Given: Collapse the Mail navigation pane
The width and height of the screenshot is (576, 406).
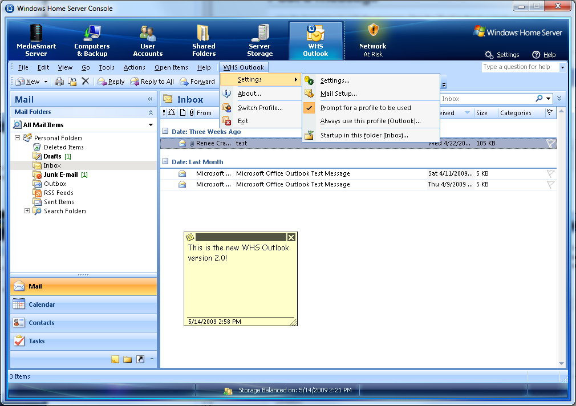Looking at the screenshot, I should pyautogui.click(x=150, y=99).
